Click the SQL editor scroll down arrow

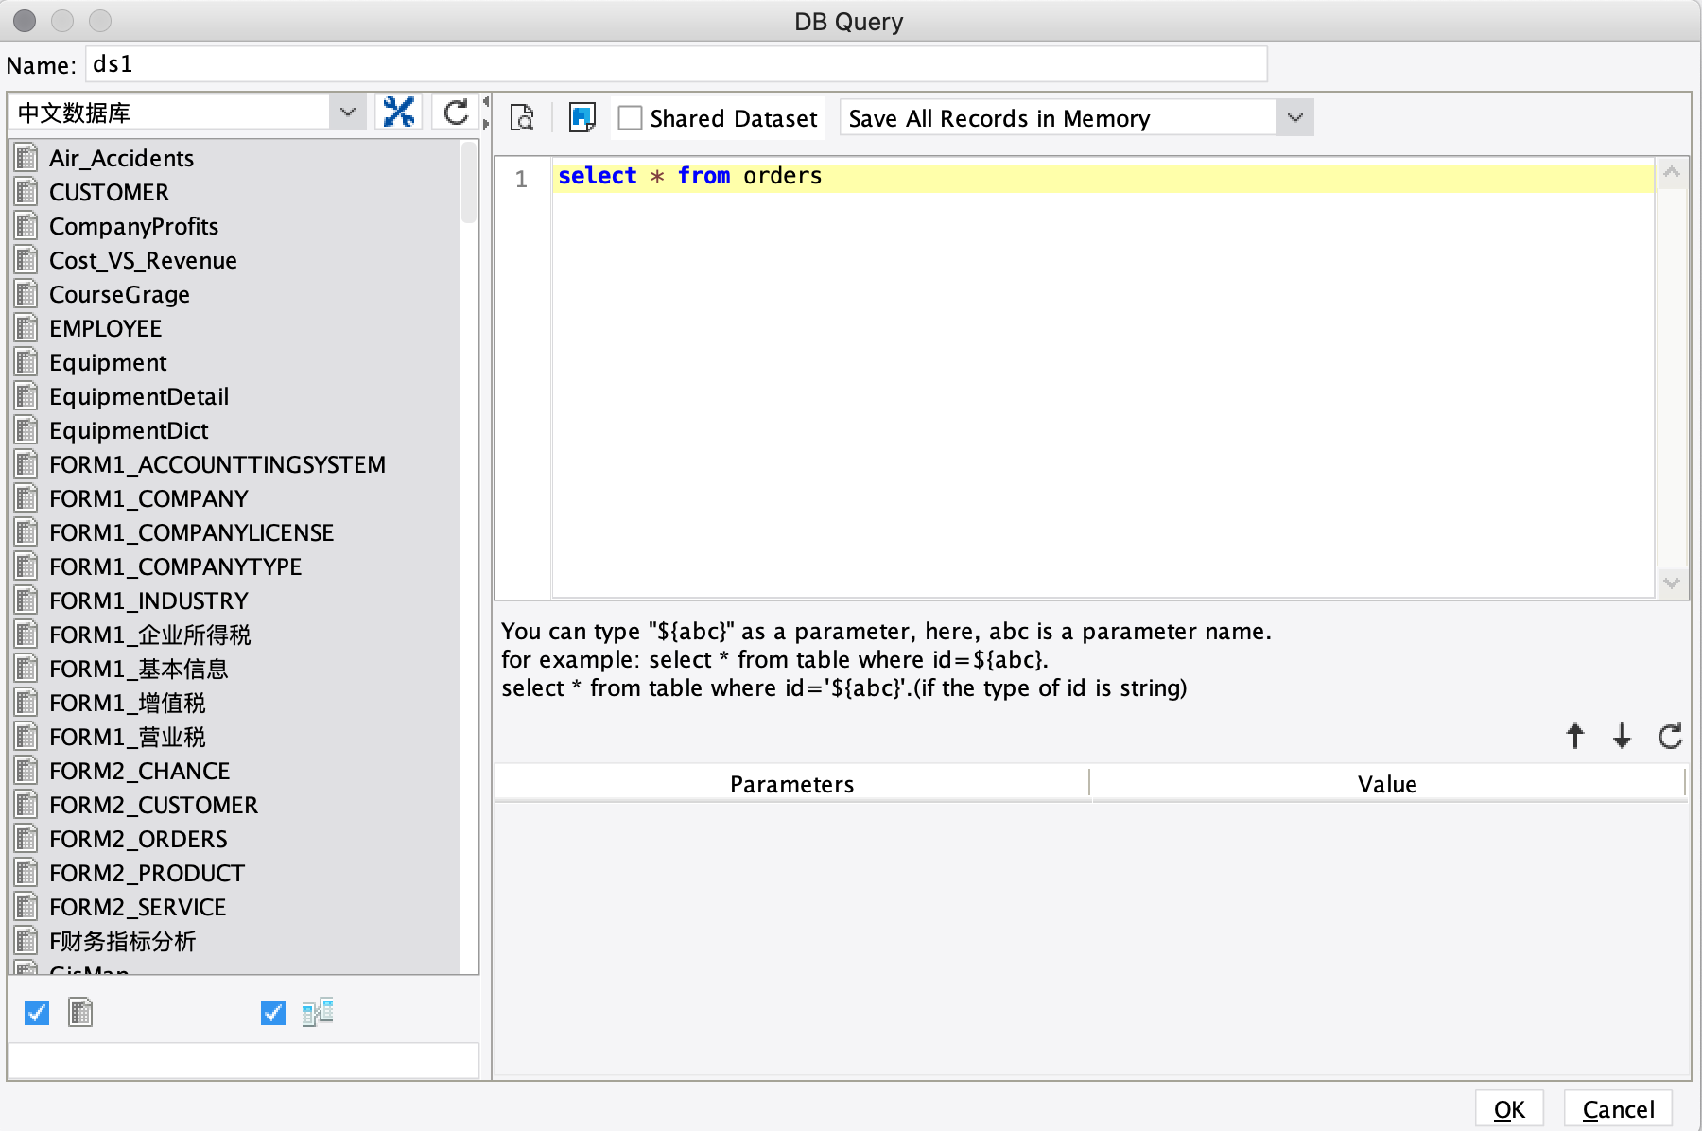[1672, 583]
